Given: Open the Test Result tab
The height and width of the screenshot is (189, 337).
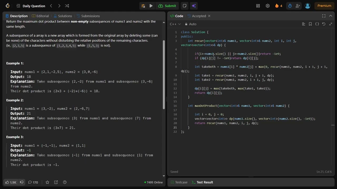Looking at the screenshot, I should click(202, 182).
